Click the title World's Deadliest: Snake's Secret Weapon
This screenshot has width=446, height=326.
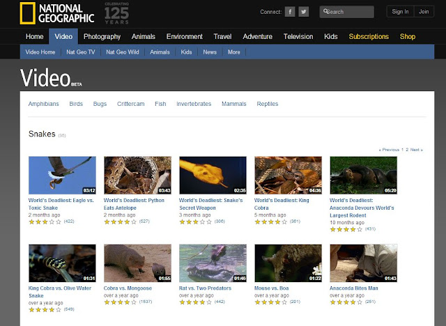click(x=210, y=204)
